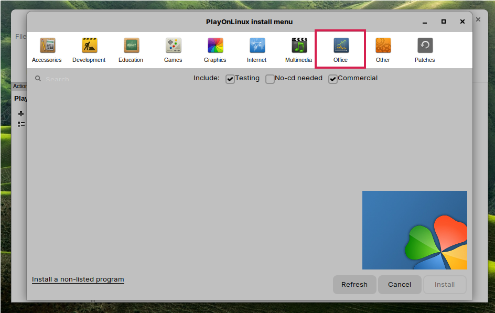Open the Games category
The image size is (495, 313).
coord(173,50)
